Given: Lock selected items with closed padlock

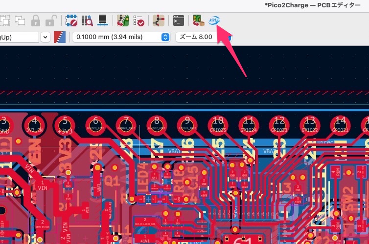Looking at the screenshot, I should (35, 20).
